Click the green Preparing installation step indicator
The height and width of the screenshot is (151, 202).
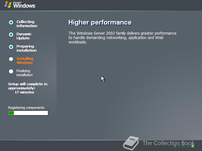coord(11,47)
